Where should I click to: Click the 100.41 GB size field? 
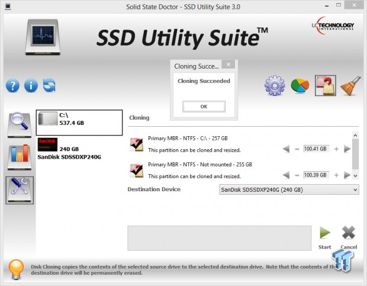pyautogui.click(x=316, y=149)
